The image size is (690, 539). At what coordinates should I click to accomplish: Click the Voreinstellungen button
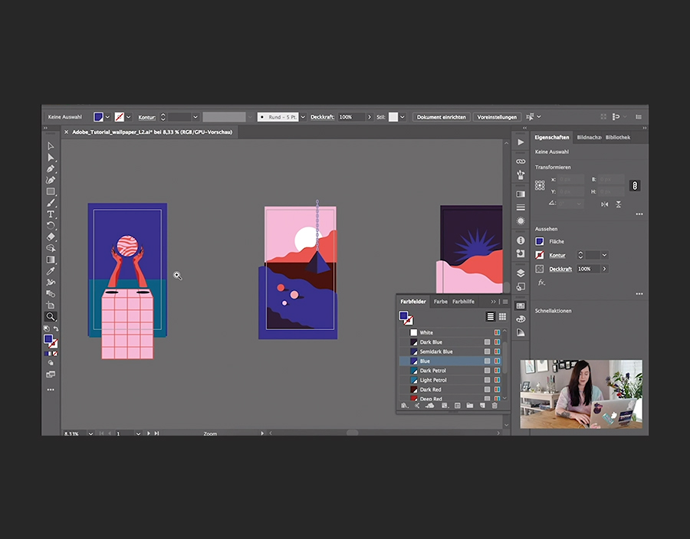click(x=497, y=117)
